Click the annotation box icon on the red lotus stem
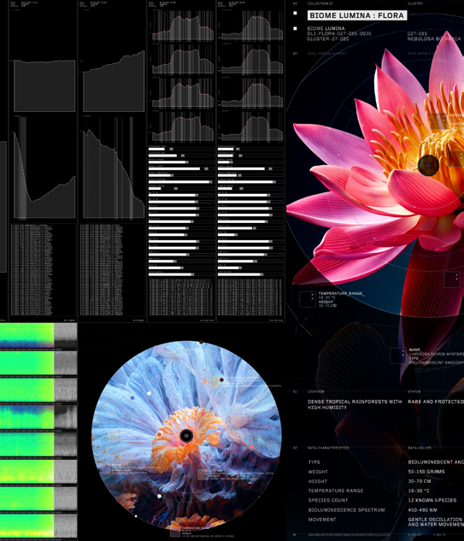This screenshot has width=464, height=541. click(x=452, y=279)
